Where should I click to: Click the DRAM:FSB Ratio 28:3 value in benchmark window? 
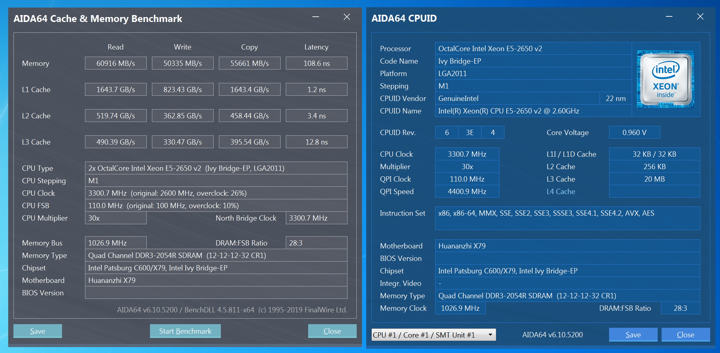317,243
